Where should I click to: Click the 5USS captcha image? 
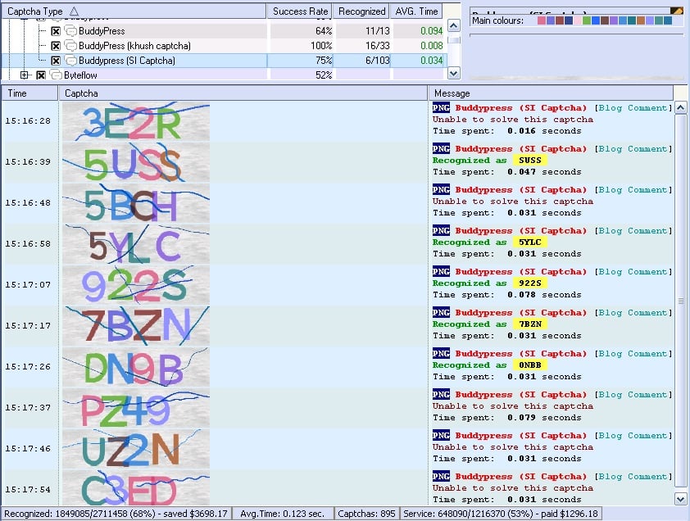[x=136, y=163]
